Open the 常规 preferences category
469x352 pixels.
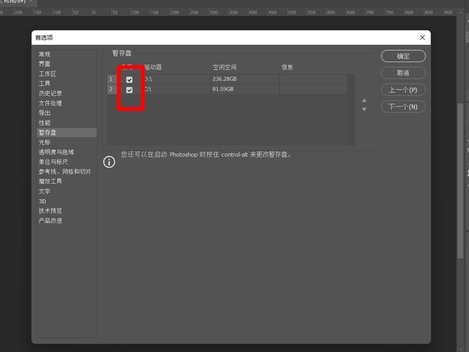[x=45, y=54]
